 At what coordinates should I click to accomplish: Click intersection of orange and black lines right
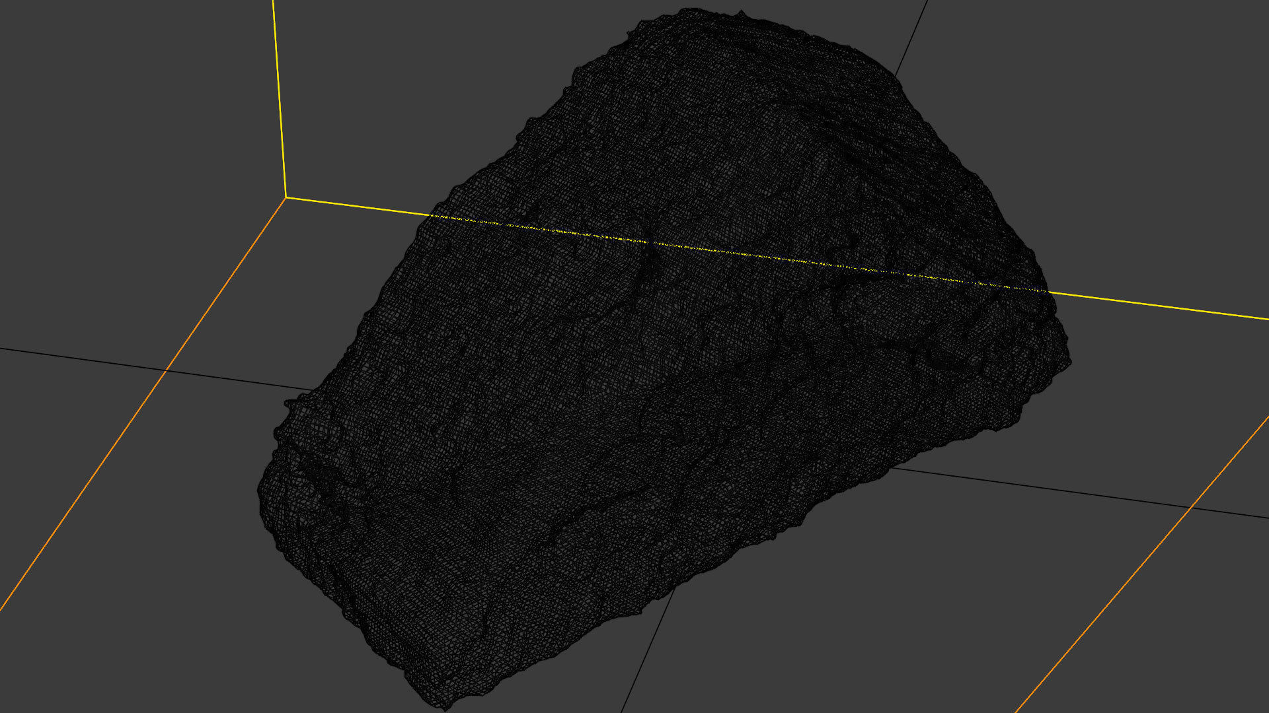coord(1191,507)
